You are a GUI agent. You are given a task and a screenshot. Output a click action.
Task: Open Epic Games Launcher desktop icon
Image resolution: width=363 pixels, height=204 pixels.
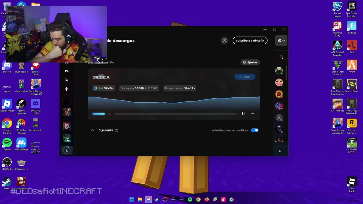(x=352, y=10)
